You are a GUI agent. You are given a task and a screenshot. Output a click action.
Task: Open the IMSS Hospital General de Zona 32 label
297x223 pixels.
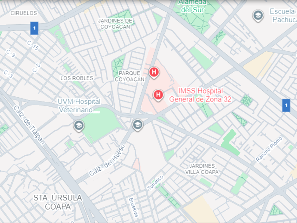[200, 95]
